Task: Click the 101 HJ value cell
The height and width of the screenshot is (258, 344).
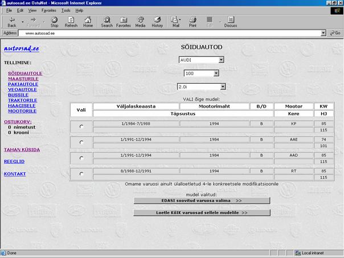Action: [x=323, y=146]
